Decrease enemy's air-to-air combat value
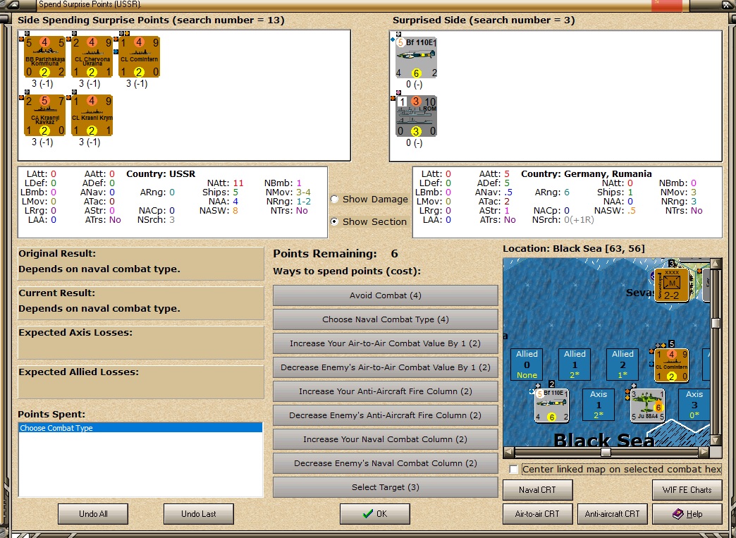This screenshot has height=538, width=736. tap(386, 367)
